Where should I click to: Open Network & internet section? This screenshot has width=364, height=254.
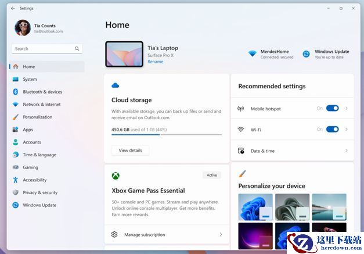point(41,105)
